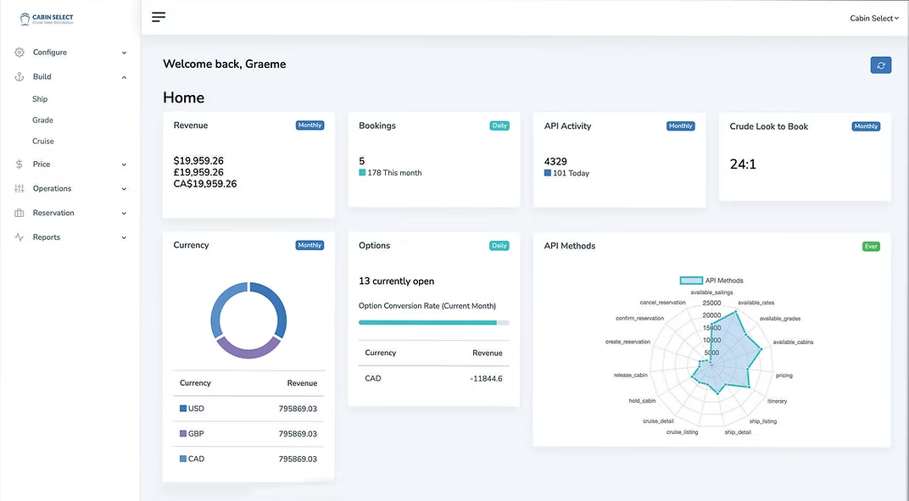This screenshot has height=501, width=909.
Task: Click the blue refresh dashboard button
Action: click(x=880, y=64)
